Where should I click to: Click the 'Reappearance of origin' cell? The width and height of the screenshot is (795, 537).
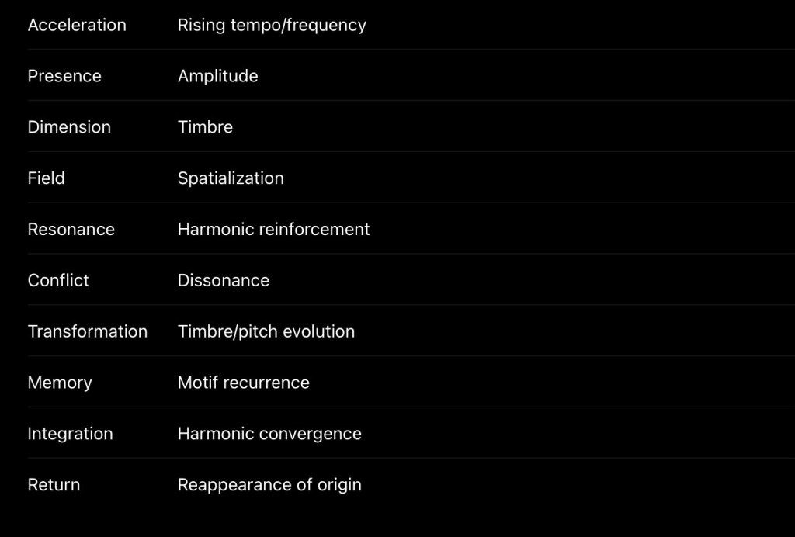pyautogui.click(x=269, y=485)
